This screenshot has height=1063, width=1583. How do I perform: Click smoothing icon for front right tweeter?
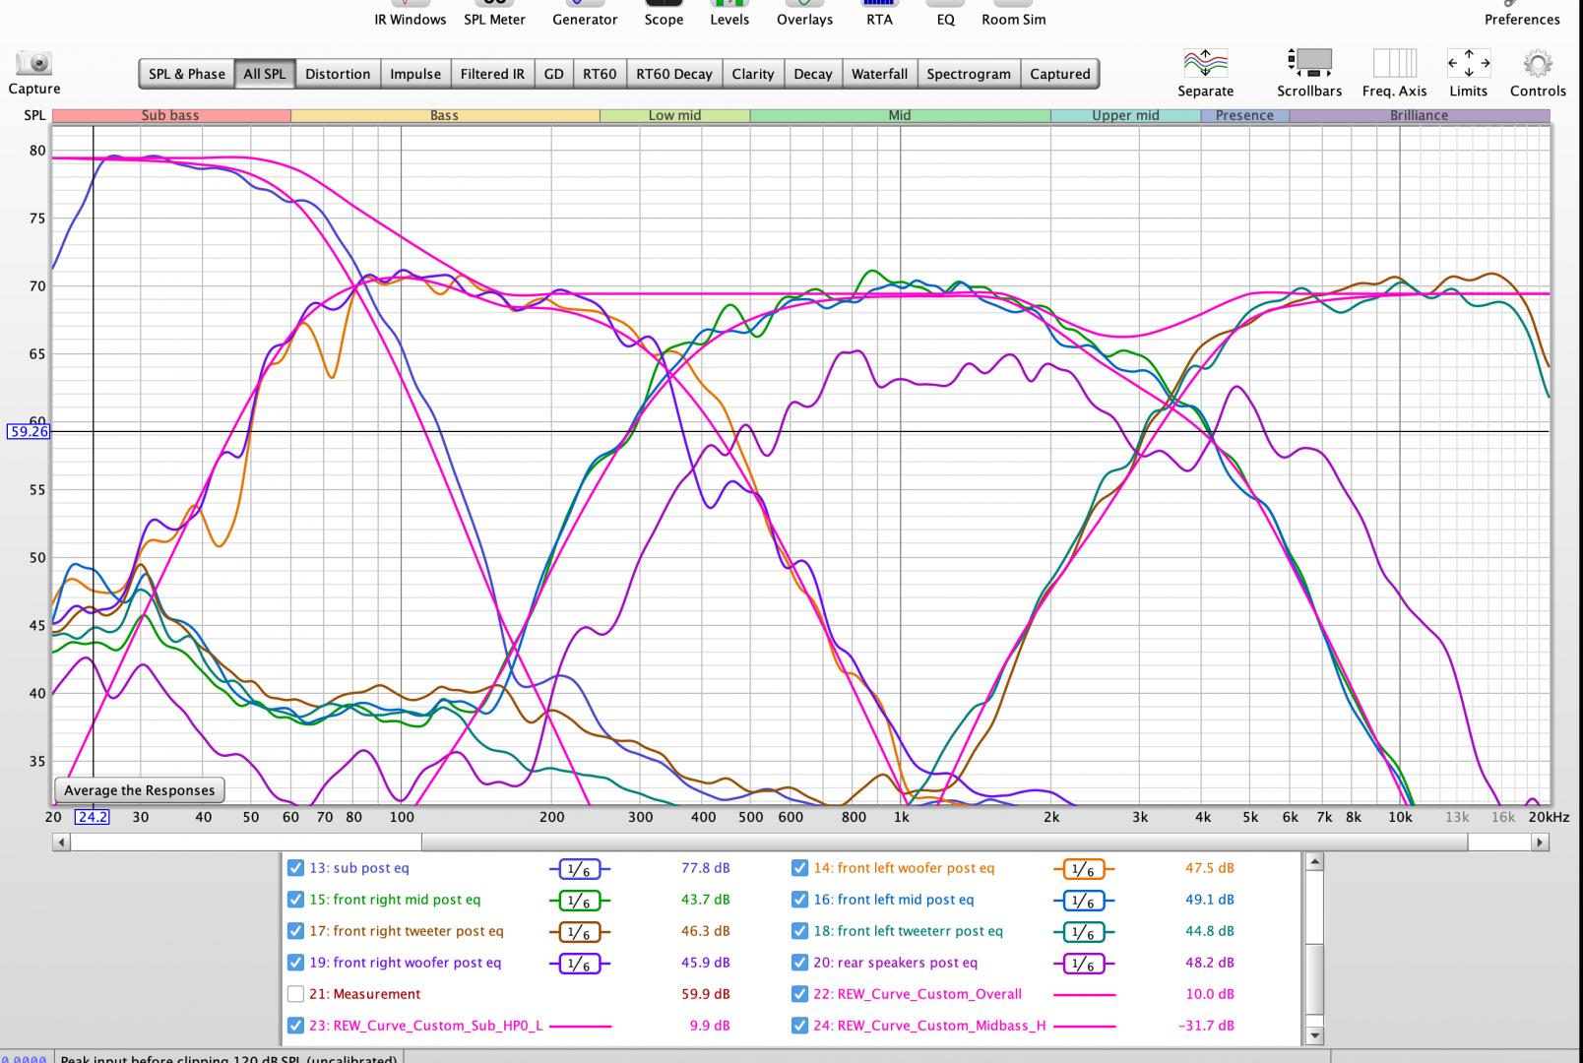click(580, 932)
